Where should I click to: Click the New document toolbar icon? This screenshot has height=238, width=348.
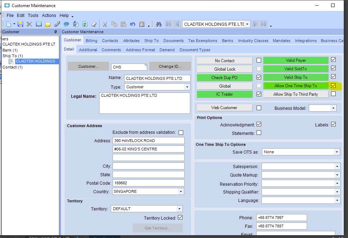coord(9,24)
